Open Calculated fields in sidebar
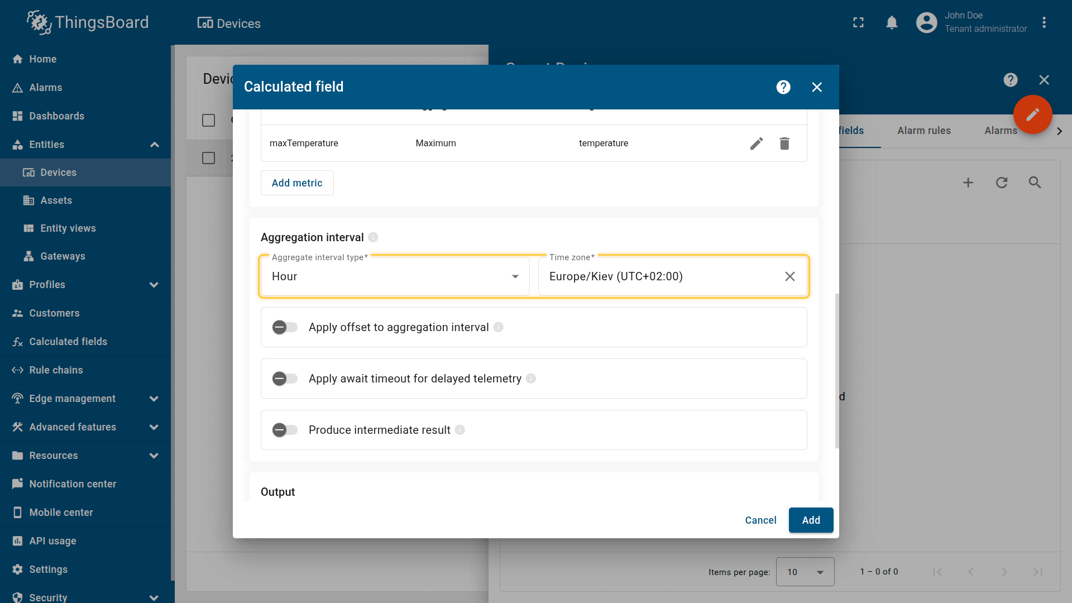Viewport: 1072px width, 603px height. (68, 342)
